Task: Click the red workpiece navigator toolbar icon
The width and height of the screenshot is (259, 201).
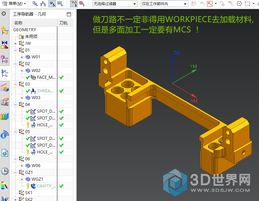Action: pos(82,3)
